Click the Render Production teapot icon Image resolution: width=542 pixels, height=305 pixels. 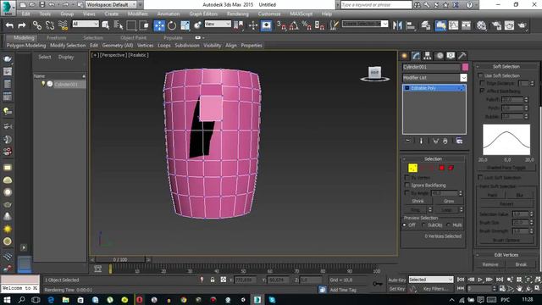pos(522,25)
